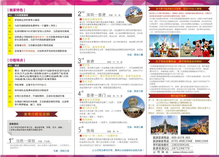Image resolution: width=219 pixels, height=157 pixels.
Task: Click the 预约出行程序 red banner
Action: (x=181, y=96)
